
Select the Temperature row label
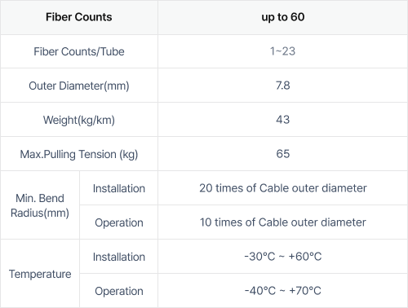click(40, 274)
